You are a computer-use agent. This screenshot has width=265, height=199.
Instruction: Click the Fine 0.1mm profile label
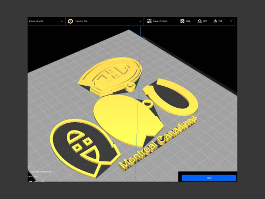point(160,21)
